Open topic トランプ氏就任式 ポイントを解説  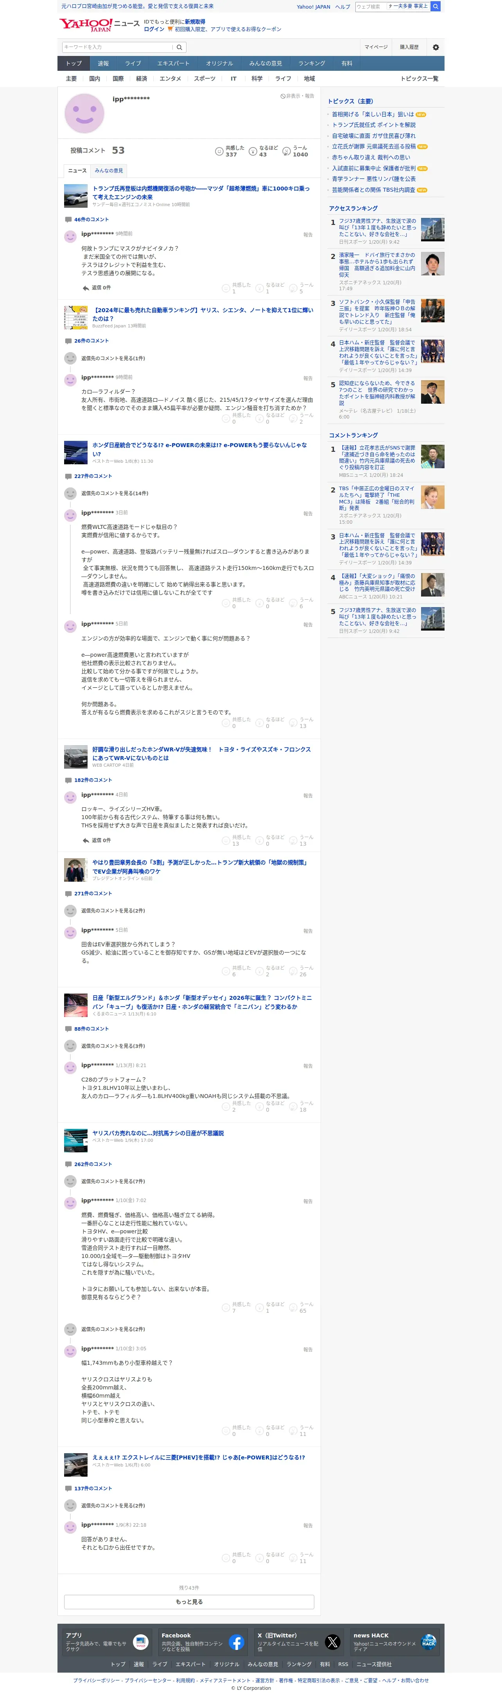[373, 125]
